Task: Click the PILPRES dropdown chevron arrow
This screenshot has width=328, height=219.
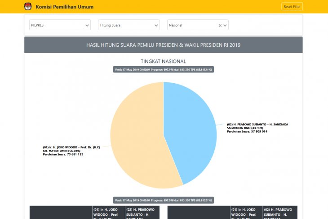Action: (87, 25)
